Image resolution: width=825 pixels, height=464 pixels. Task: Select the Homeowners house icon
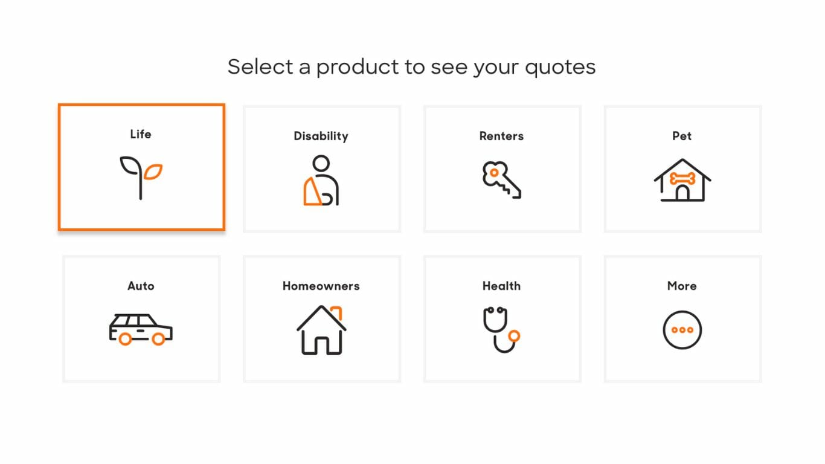pos(321,330)
